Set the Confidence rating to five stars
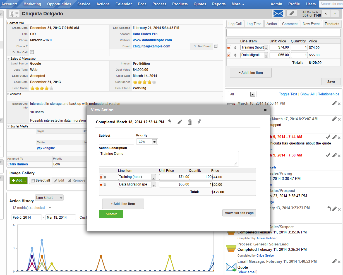The height and width of the screenshot is (275, 343). click(x=154, y=82)
